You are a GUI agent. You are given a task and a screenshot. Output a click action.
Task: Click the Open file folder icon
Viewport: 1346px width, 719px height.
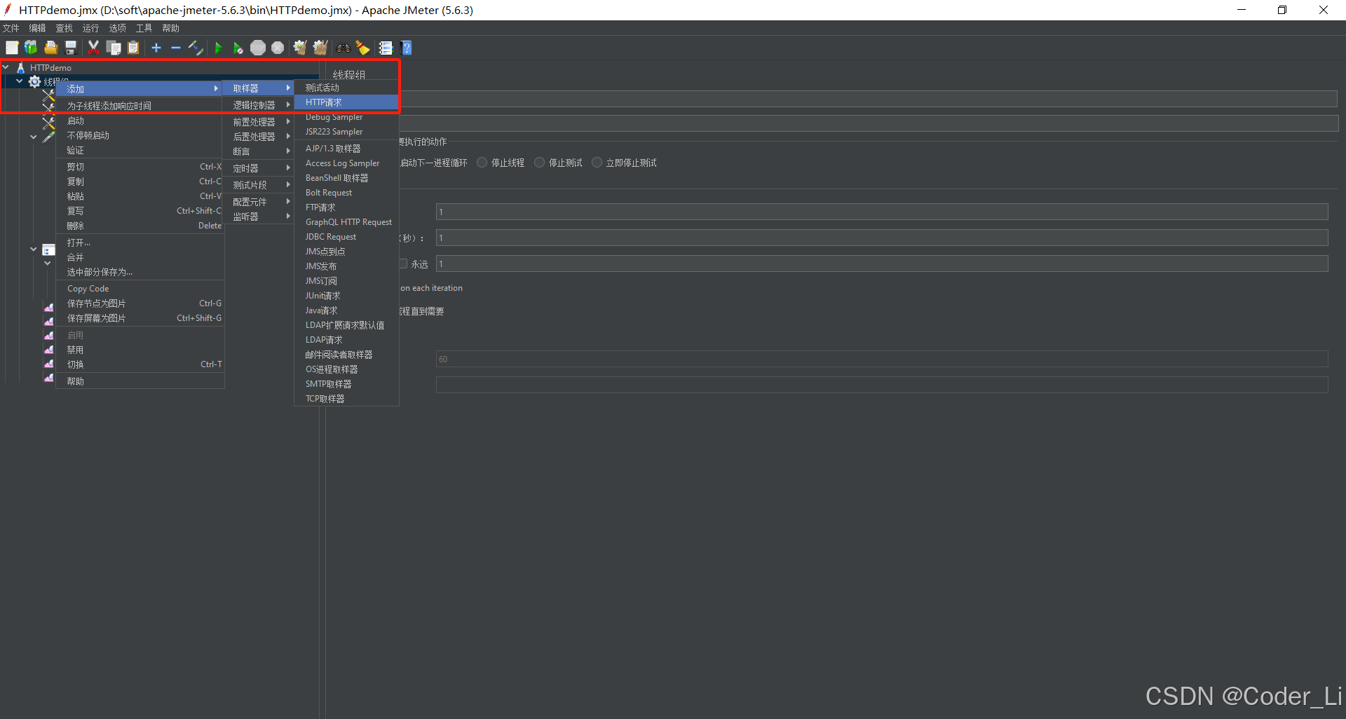coord(50,48)
